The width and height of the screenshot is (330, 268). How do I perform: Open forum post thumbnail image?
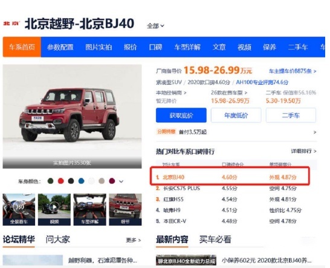[33, 260]
